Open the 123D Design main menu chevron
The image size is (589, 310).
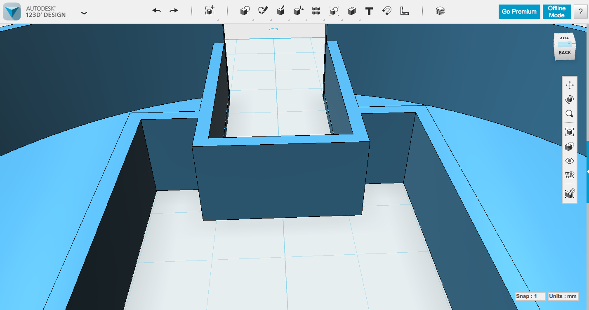[84, 13]
